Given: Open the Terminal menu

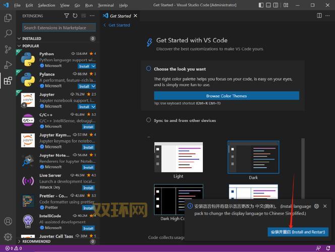Looking at the screenshot, I should click(x=105, y=5).
